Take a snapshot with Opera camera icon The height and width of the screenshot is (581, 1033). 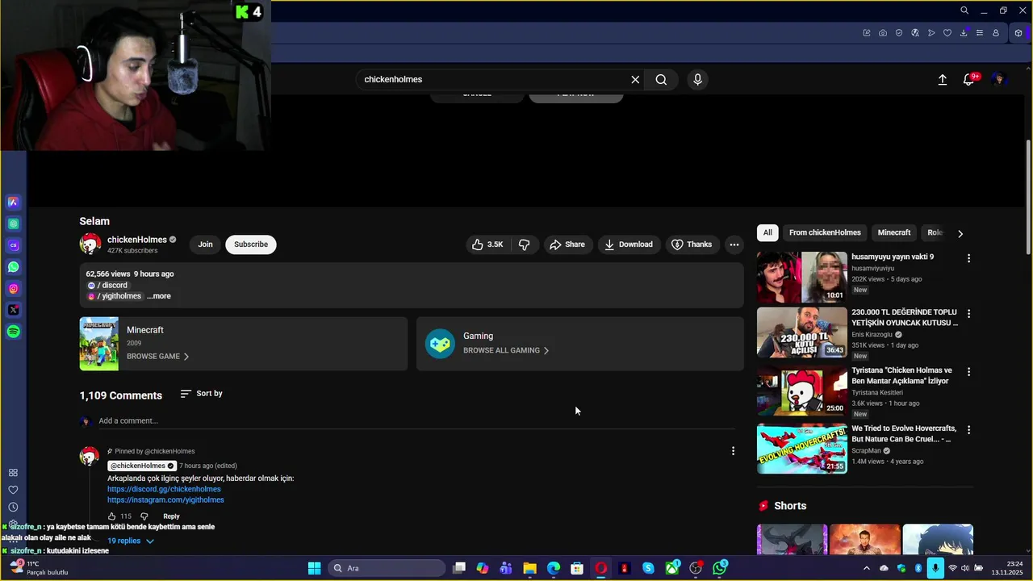click(883, 33)
